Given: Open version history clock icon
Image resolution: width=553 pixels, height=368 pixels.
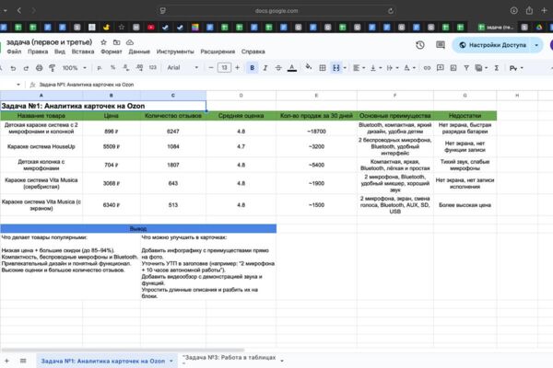Looking at the screenshot, I should click(419, 45).
